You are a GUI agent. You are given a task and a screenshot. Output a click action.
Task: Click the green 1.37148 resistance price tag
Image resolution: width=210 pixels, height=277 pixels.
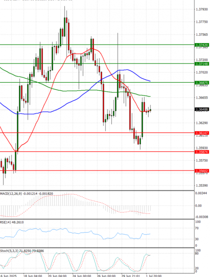coord(202,64)
